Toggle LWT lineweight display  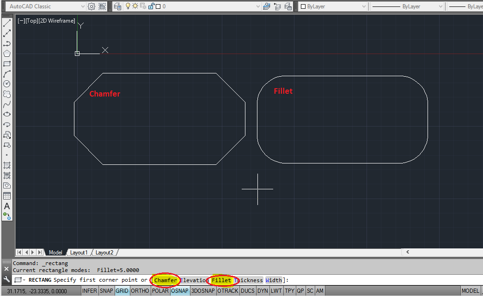(276, 291)
